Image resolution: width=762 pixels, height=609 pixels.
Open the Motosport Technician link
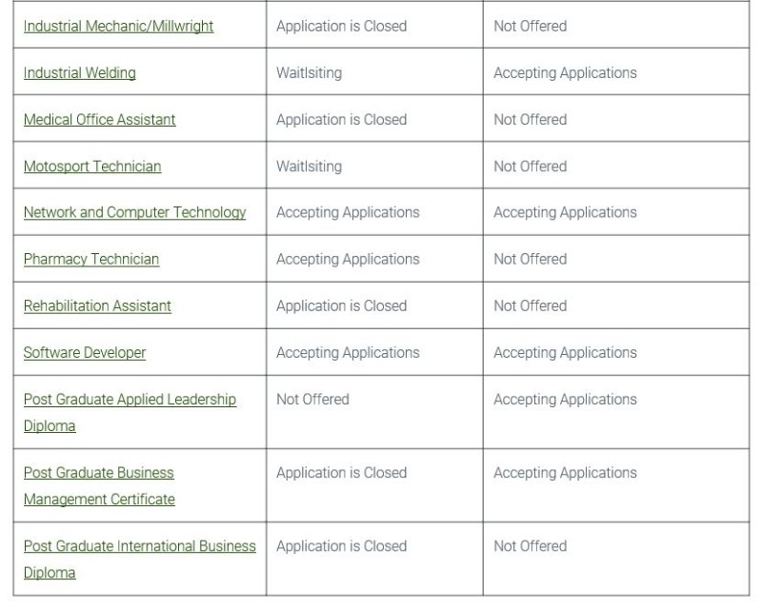click(x=92, y=167)
